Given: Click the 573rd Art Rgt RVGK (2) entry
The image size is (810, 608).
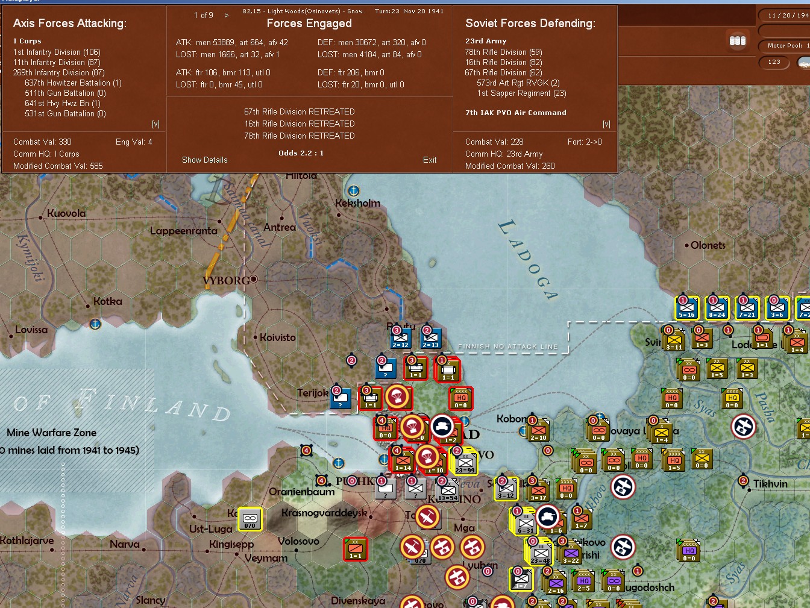Looking at the screenshot, I should point(518,83).
